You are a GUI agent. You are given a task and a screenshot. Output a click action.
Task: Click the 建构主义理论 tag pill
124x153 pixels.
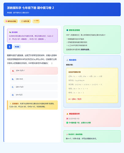click(x=11, y=21)
